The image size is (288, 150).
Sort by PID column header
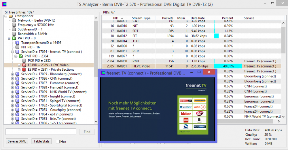point(116,18)
